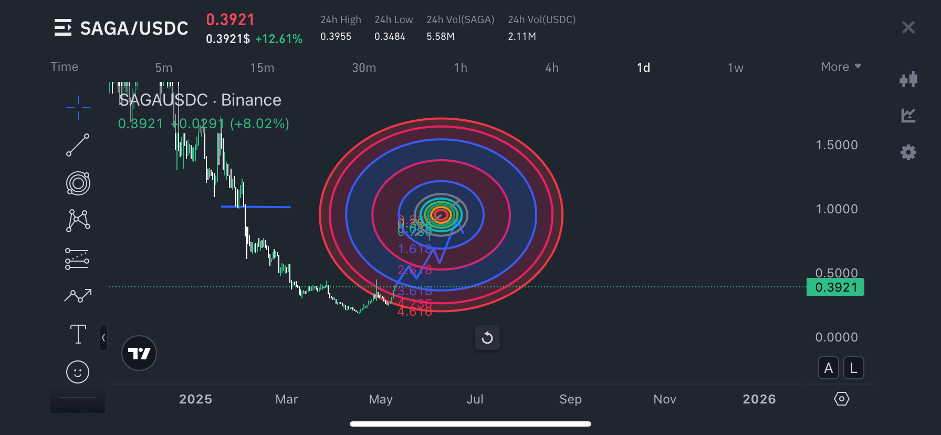Select the Fibonacci circles tool
941x435 pixels.
[x=78, y=183]
